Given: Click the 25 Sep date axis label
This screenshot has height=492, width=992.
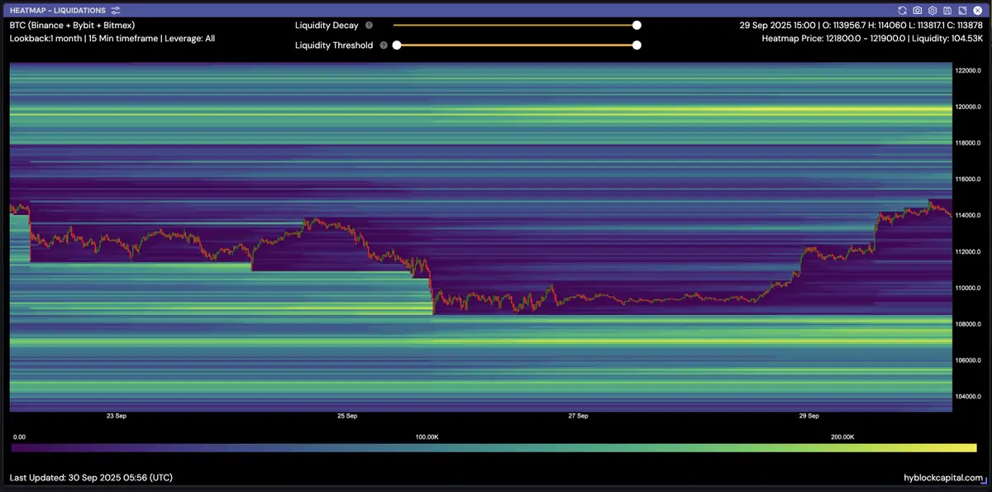Looking at the screenshot, I should point(347,416).
